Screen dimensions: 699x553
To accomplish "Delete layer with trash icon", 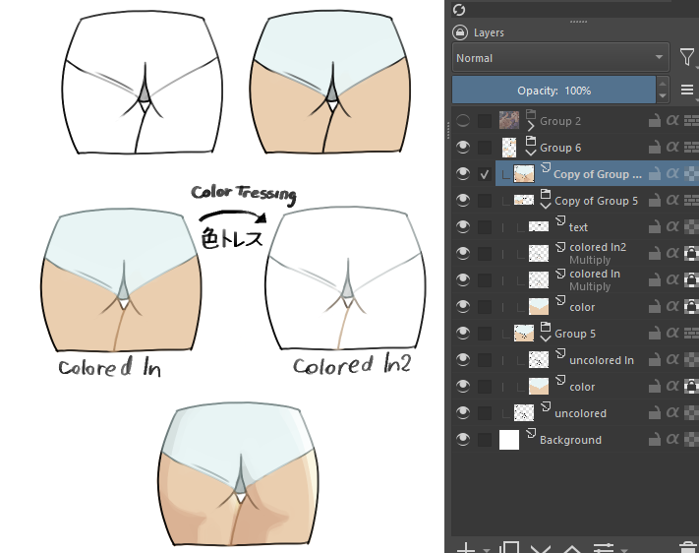I will pos(687,547).
